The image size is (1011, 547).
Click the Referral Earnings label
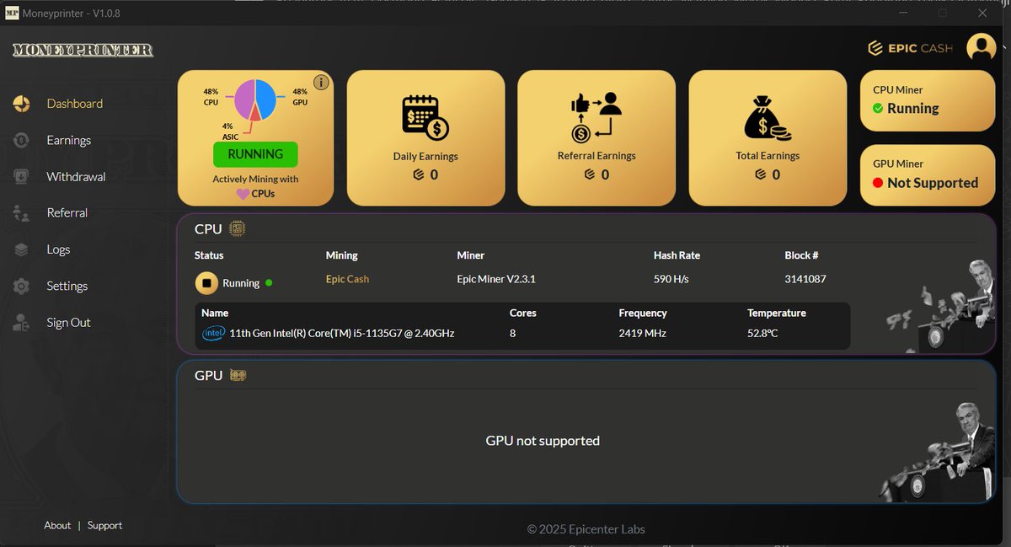click(596, 156)
